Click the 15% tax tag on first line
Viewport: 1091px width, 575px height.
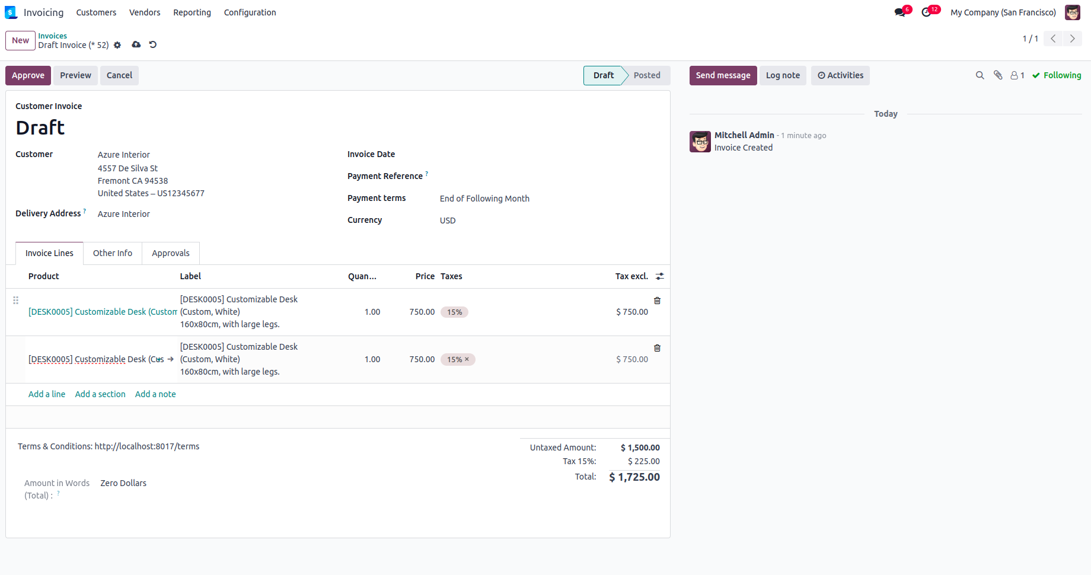[454, 312]
